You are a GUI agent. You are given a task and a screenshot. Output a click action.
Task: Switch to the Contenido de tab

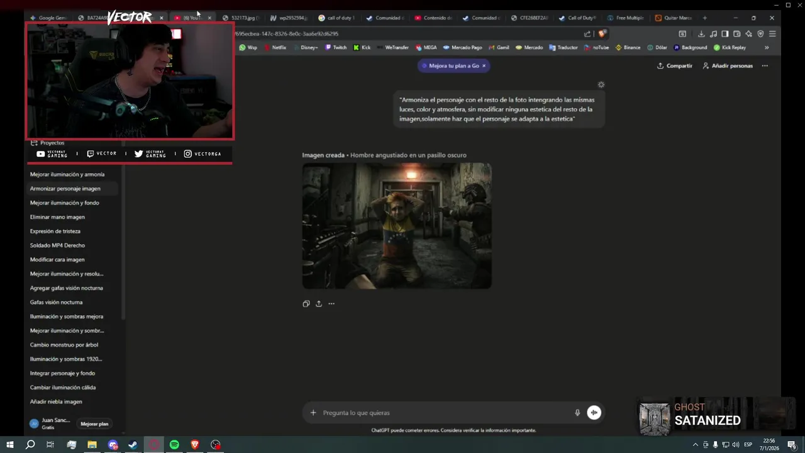[433, 18]
